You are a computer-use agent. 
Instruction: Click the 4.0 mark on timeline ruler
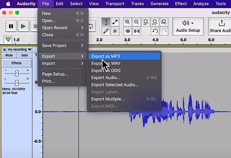click(155, 40)
